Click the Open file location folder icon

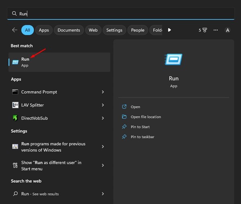[x=124, y=117]
